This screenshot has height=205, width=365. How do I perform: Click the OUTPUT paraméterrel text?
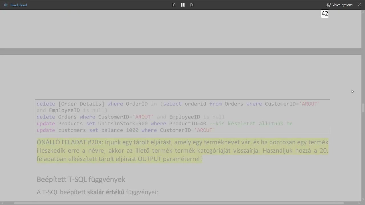170,159
